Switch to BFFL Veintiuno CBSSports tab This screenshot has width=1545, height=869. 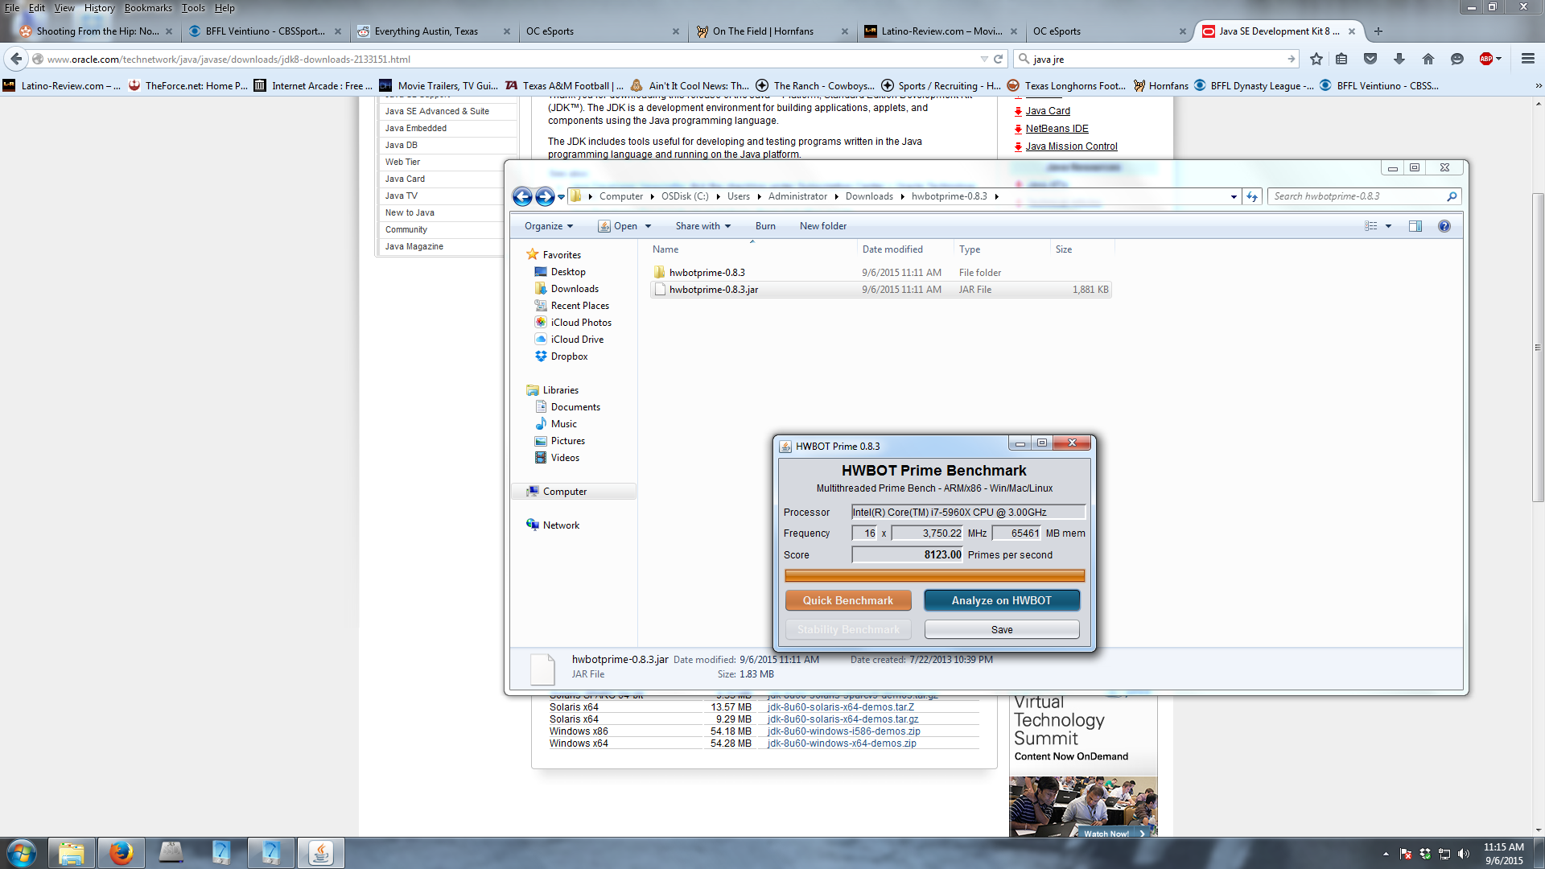tap(264, 31)
